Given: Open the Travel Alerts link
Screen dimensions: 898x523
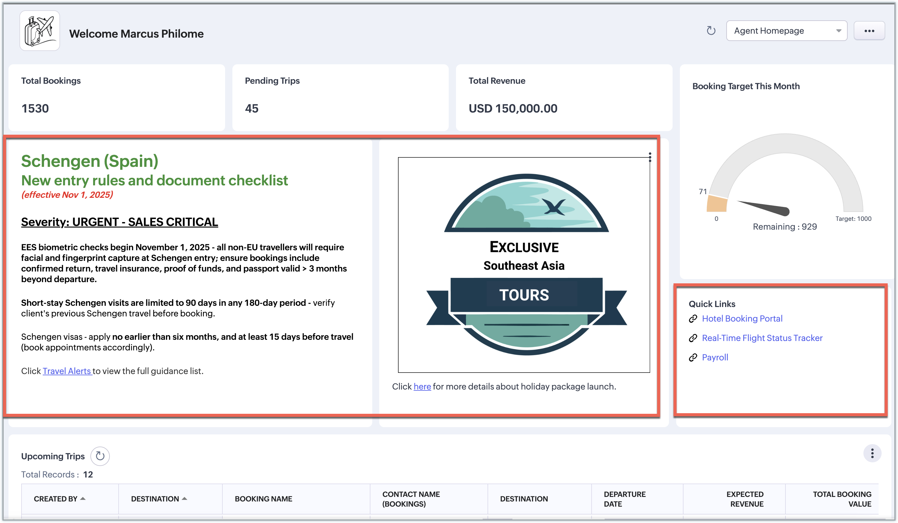Looking at the screenshot, I should pyautogui.click(x=67, y=371).
